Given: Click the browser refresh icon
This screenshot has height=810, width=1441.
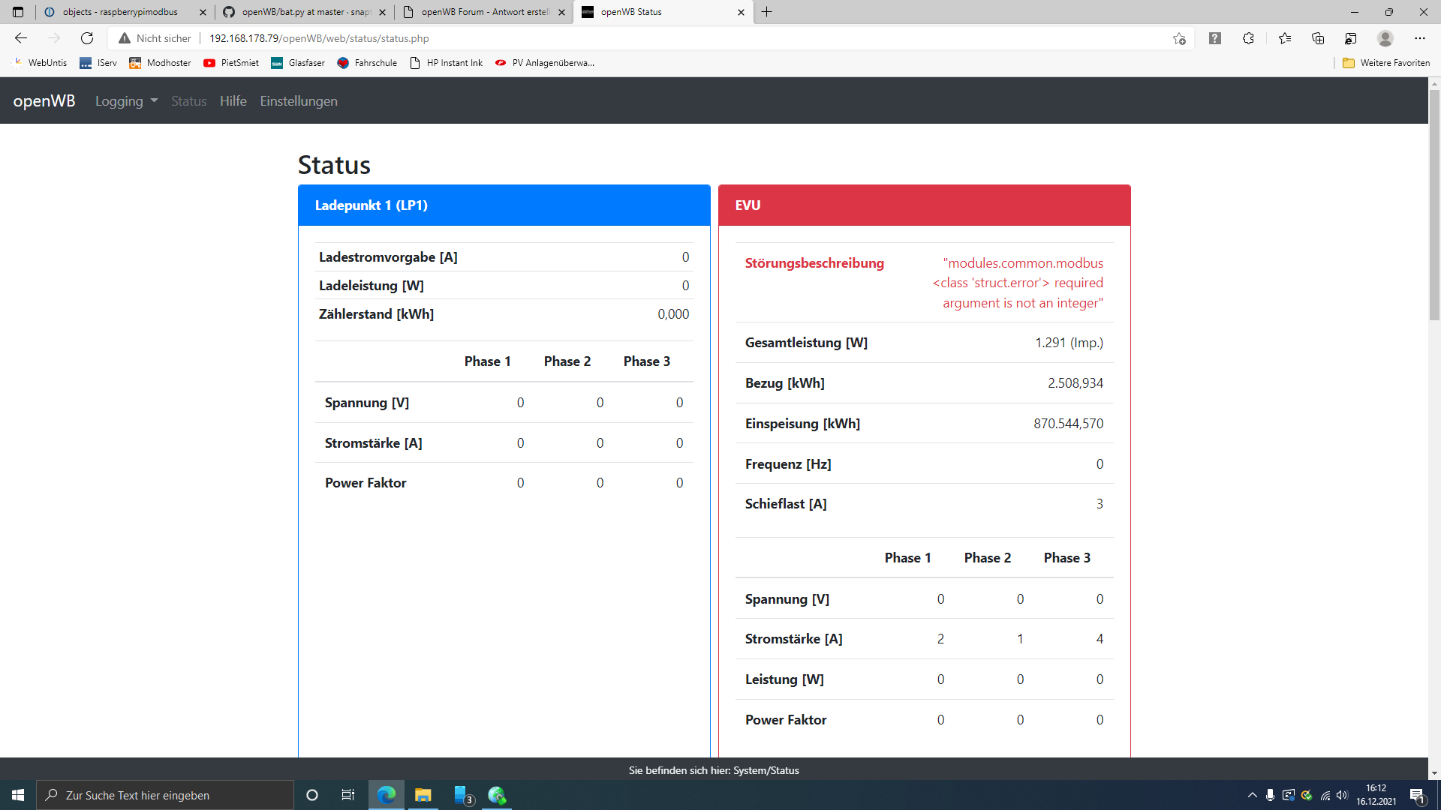Looking at the screenshot, I should pyautogui.click(x=87, y=38).
